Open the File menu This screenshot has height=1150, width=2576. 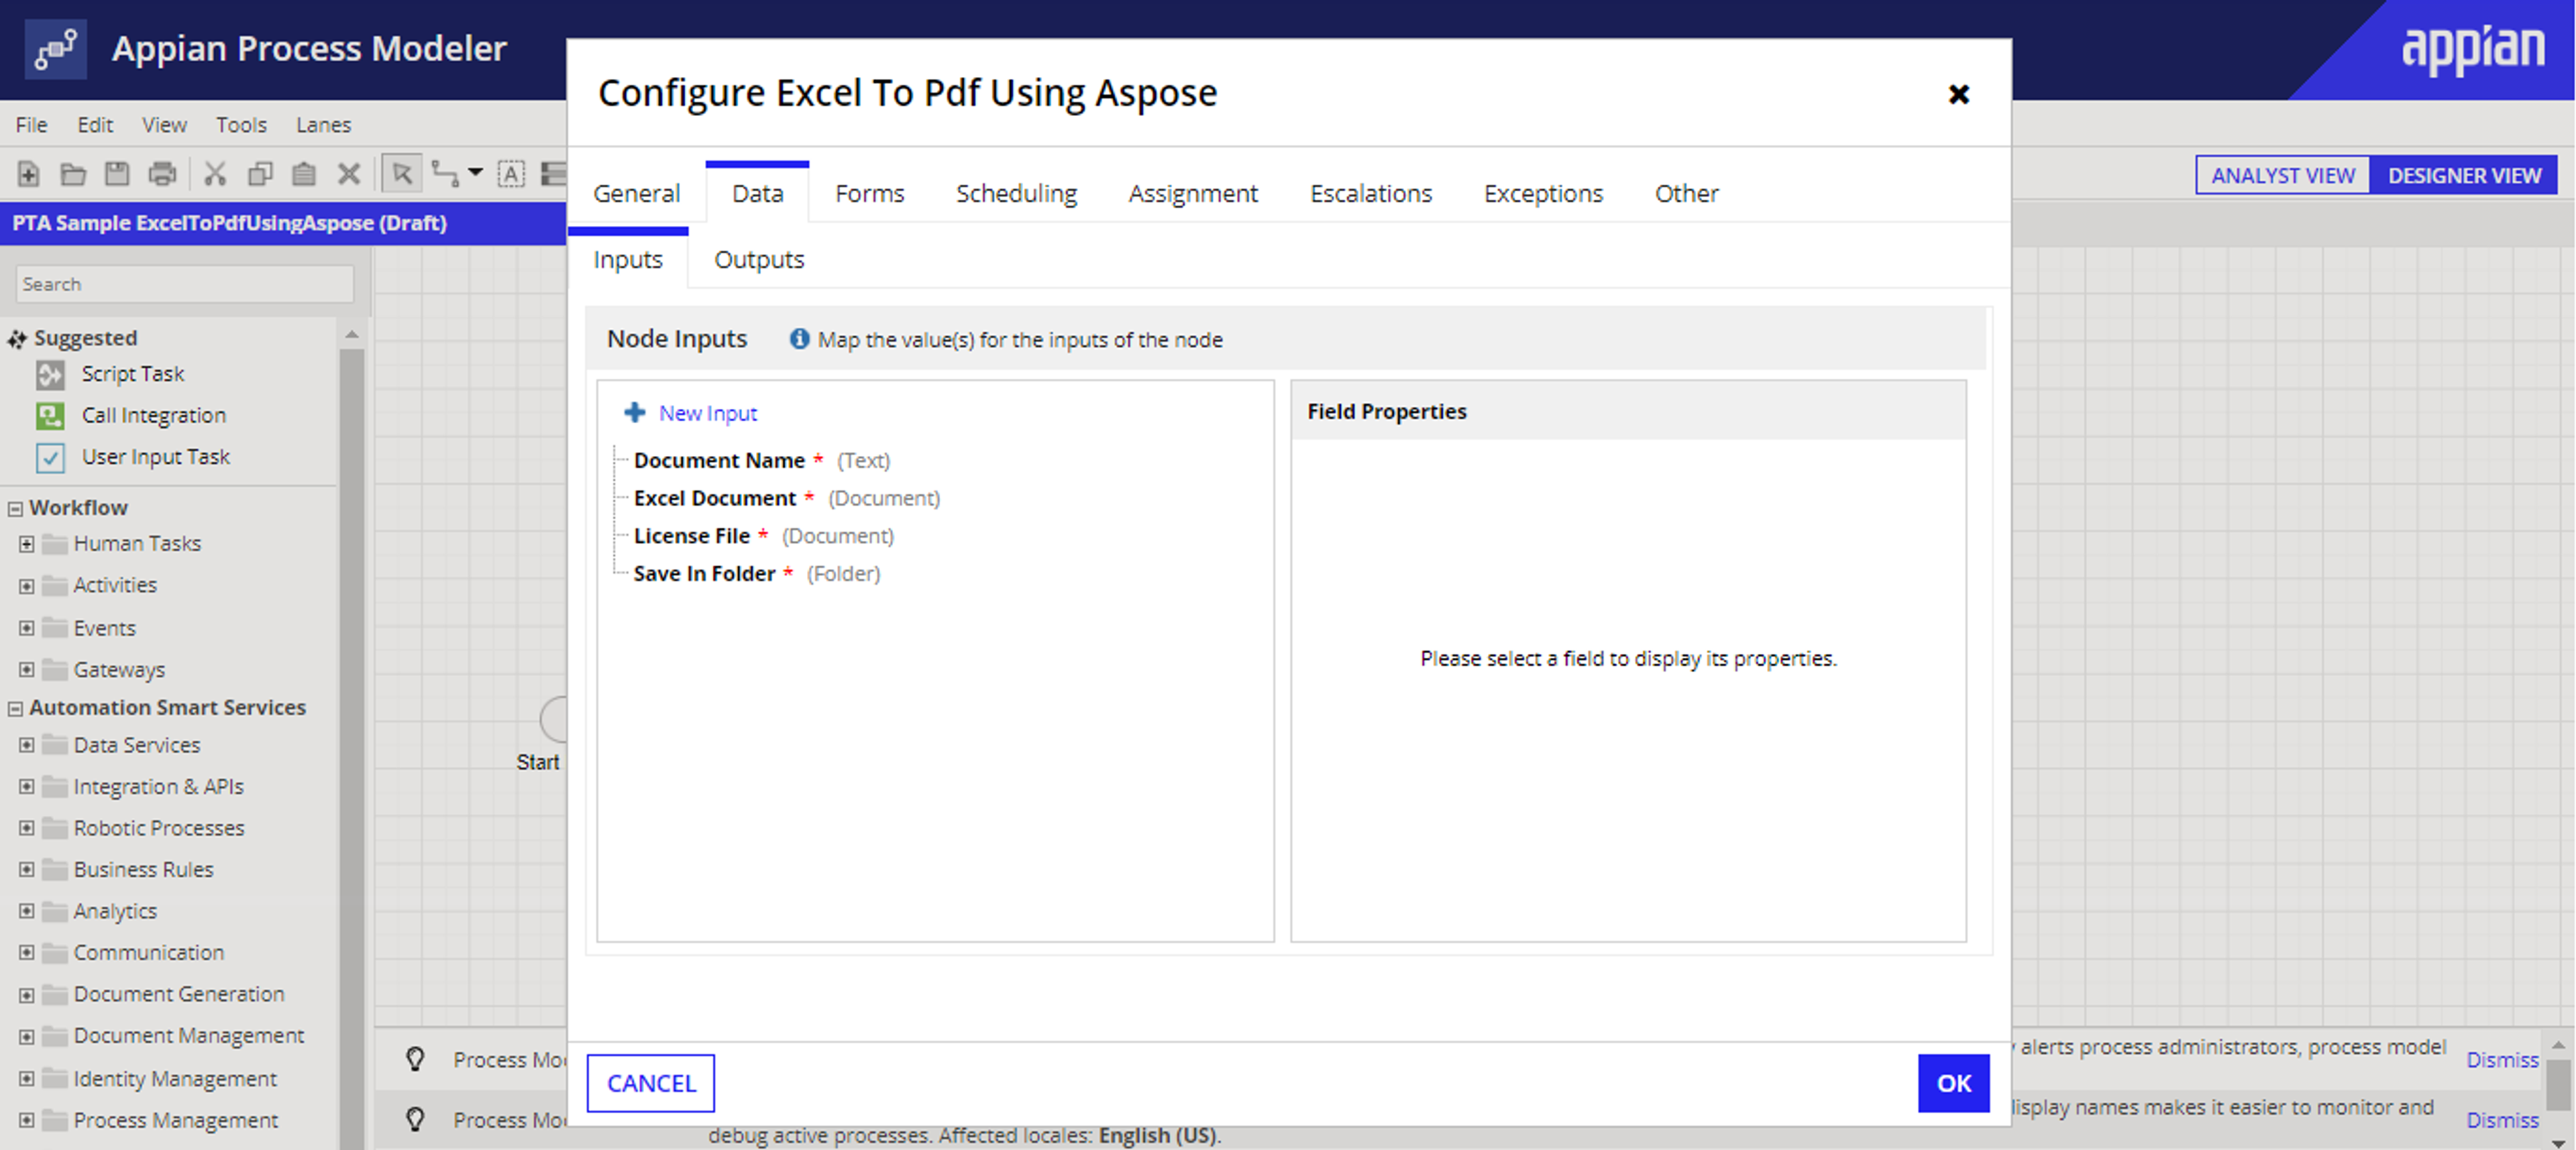tap(31, 124)
